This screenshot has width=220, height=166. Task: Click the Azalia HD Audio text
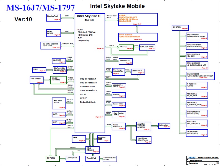coord(87,87)
